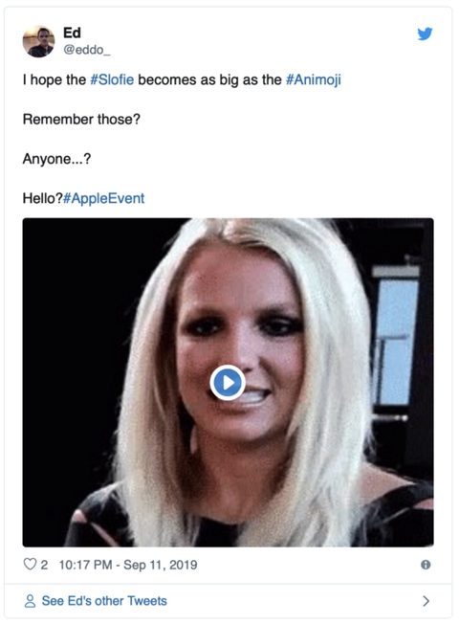This screenshot has width=459, height=624.
Task: Open the tweet info circle icon
Action: click(x=426, y=565)
